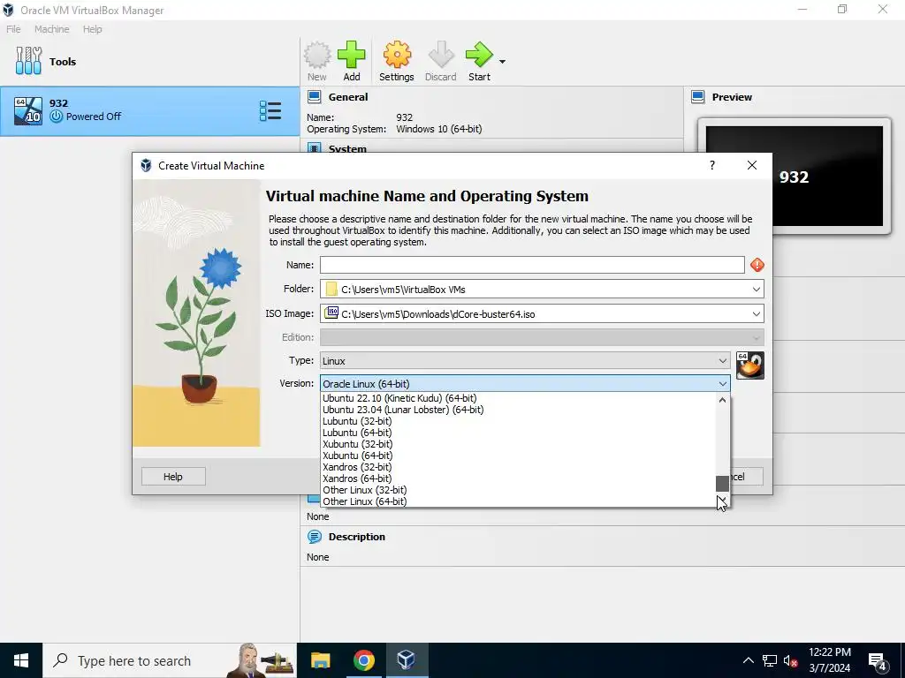Click the VirtualBox taskbar icon

pos(407,660)
